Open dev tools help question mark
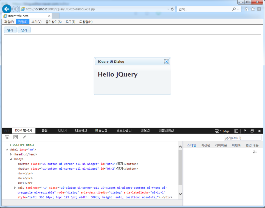Image resolution: width=265 pixels, height=208 pixels. pyautogui.click(x=245, y=131)
